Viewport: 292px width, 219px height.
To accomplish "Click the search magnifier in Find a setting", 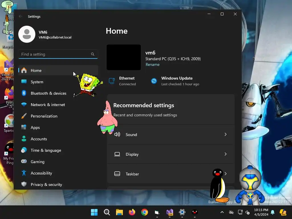I will pyautogui.click(x=93, y=54).
